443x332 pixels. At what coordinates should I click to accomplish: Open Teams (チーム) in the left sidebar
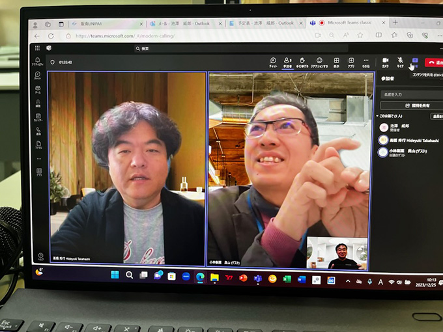pos(38,89)
